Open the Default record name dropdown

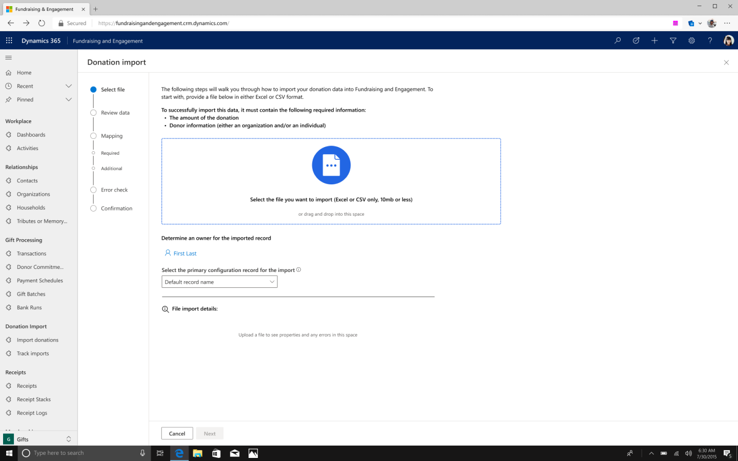pyautogui.click(x=219, y=282)
